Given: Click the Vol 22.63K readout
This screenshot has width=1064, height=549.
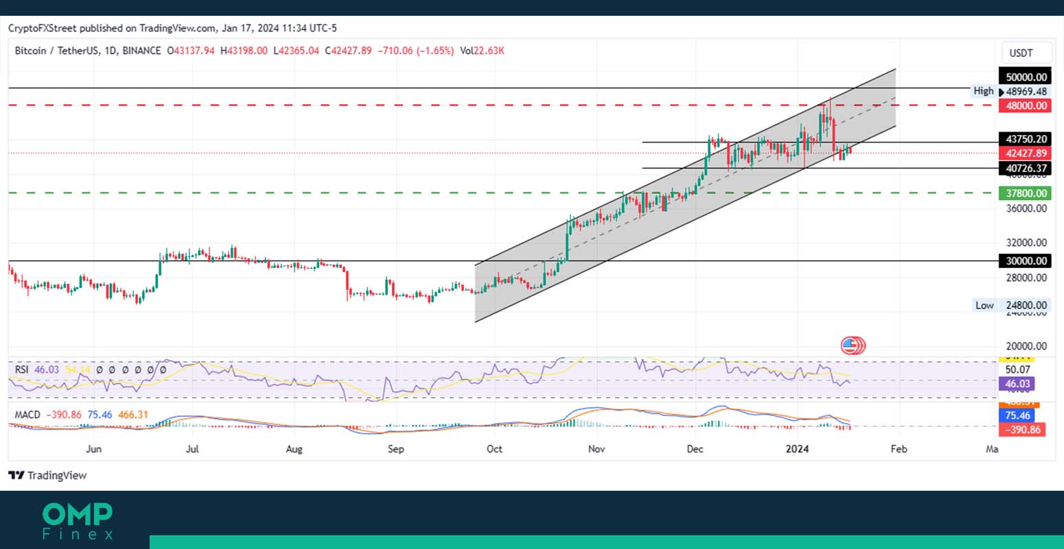Looking at the screenshot, I should 482,51.
